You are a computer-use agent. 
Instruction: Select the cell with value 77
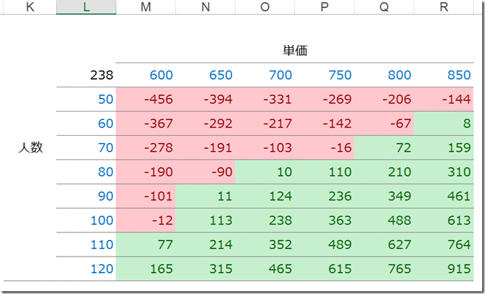[145, 245]
